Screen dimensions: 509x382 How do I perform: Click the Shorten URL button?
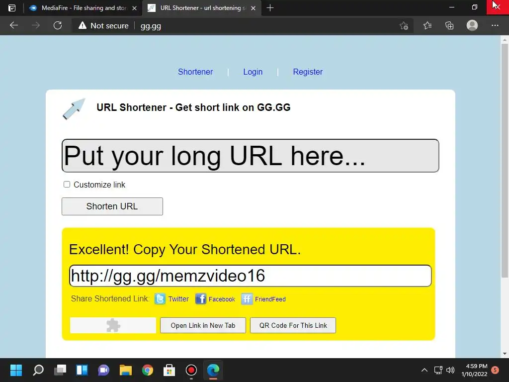112,206
